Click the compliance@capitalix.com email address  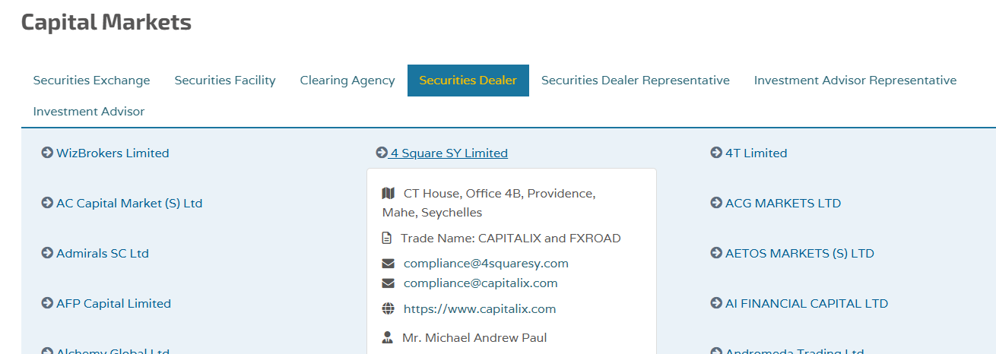[x=481, y=283]
